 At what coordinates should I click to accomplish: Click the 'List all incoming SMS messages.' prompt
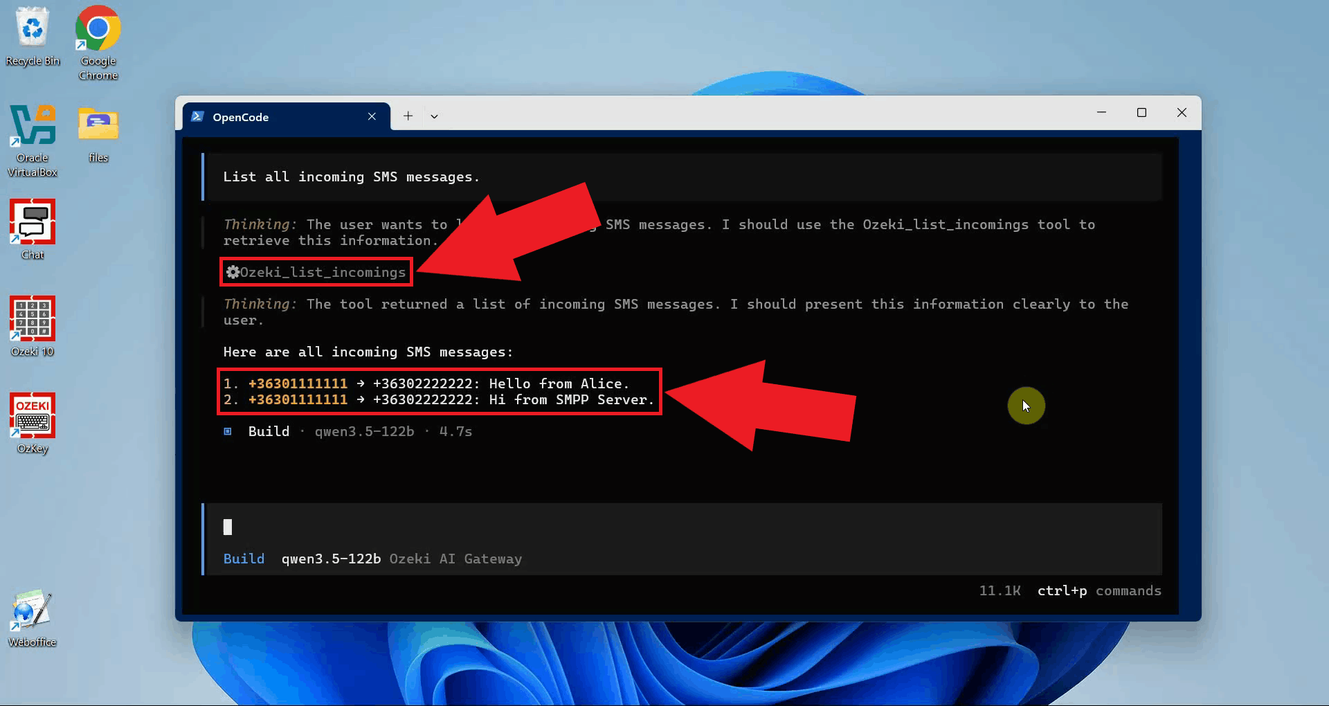tap(351, 176)
